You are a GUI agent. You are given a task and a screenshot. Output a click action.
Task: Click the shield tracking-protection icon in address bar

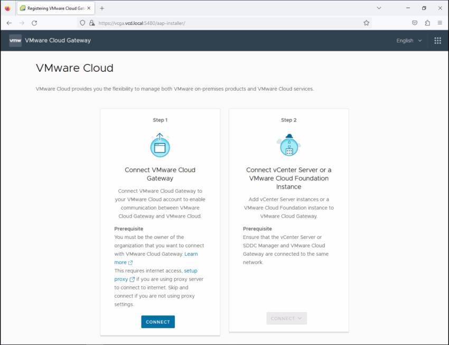82,23
